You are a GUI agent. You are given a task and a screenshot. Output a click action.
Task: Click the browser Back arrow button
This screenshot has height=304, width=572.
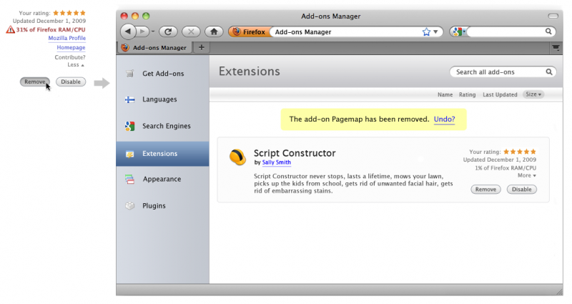point(128,31)
